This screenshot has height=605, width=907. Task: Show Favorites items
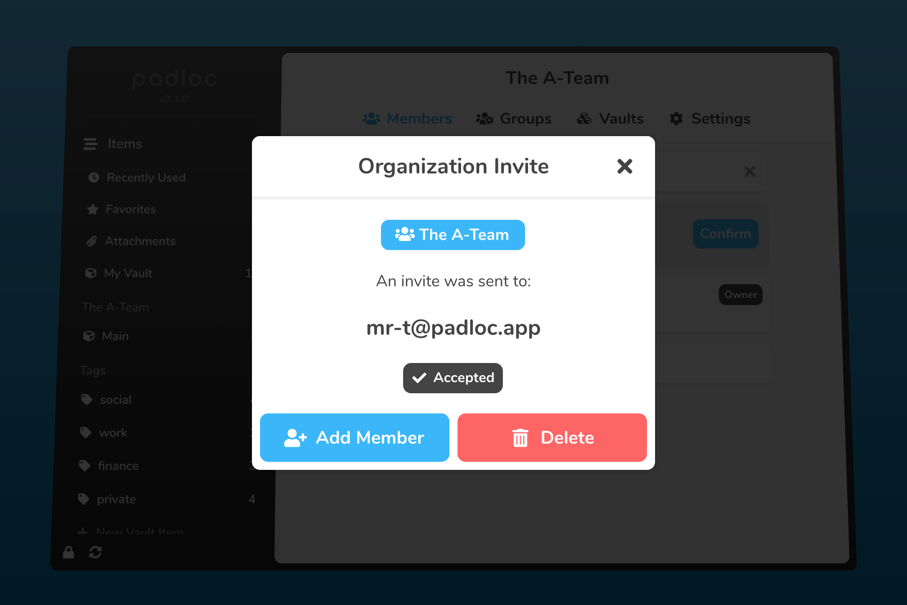[131, 209]
